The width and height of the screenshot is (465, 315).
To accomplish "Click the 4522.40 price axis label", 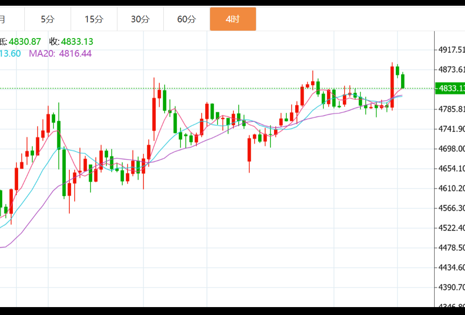I will [451, 228].
